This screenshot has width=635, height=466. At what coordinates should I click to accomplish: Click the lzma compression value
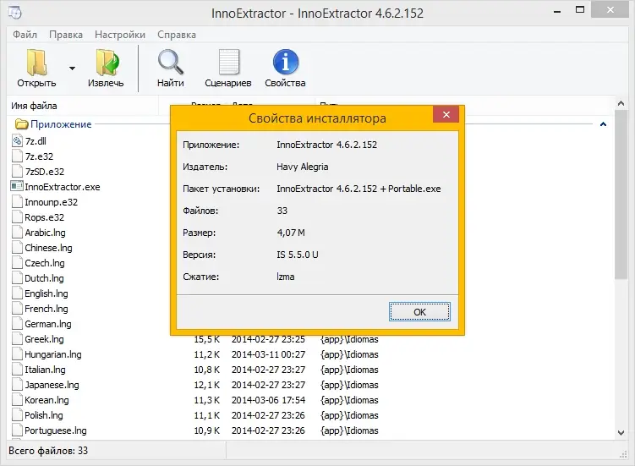click(286, 277)
